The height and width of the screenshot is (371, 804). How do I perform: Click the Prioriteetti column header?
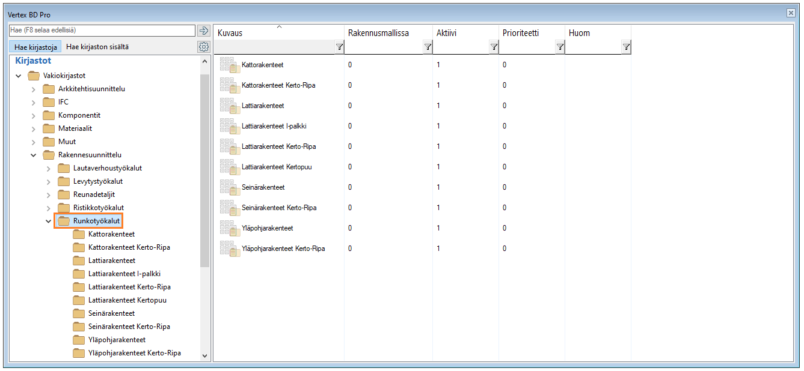tap(520, 33)
